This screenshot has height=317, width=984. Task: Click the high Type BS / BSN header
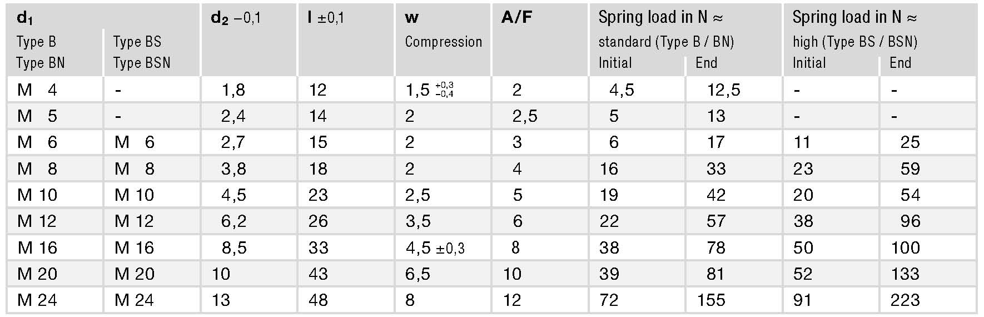pos(854,42)
